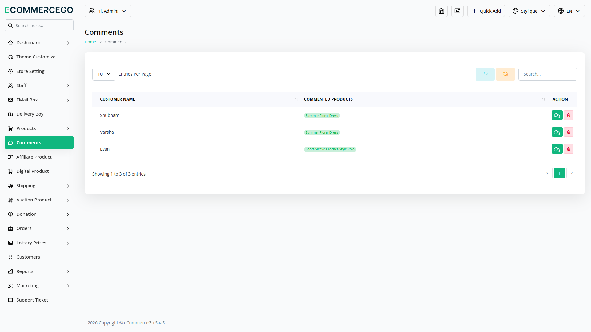Expand the Orders sidebar menu

(39, 228)
